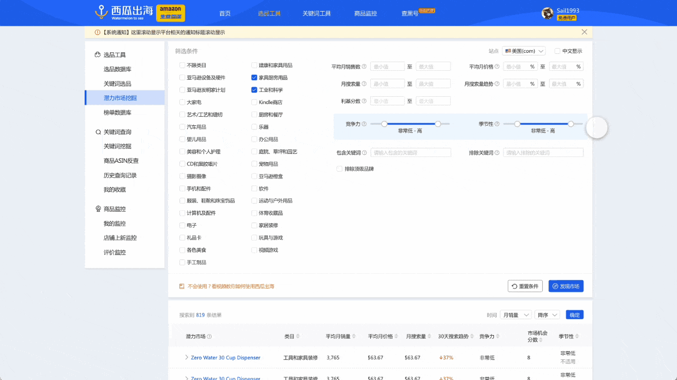The width and height of the screenshot is (677, 380).
Task: Open 商品ASIN反查 in the sidebar
Action: click(121, 161)
